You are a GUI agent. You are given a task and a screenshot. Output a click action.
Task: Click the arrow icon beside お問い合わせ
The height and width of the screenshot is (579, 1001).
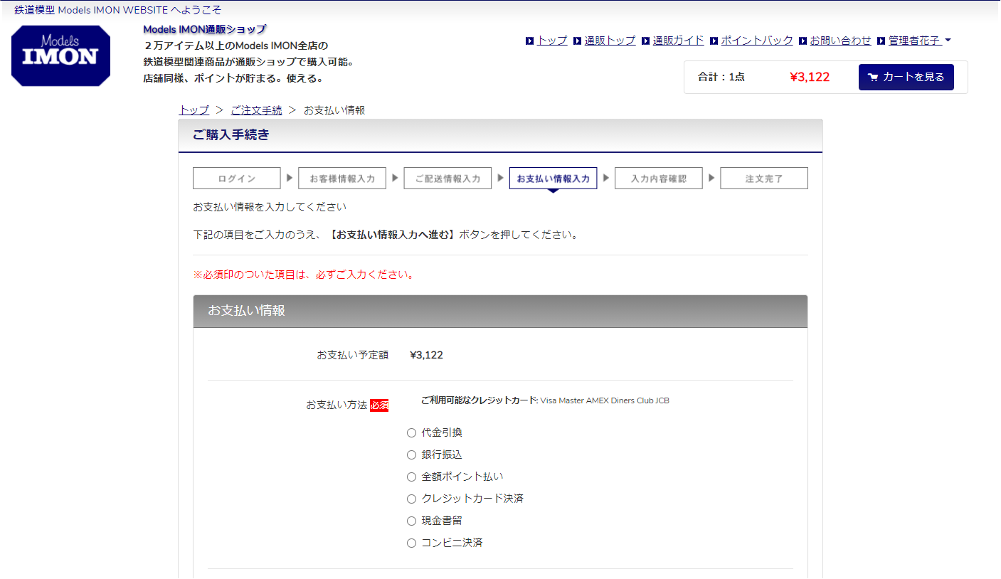click(x=803, y=41)
